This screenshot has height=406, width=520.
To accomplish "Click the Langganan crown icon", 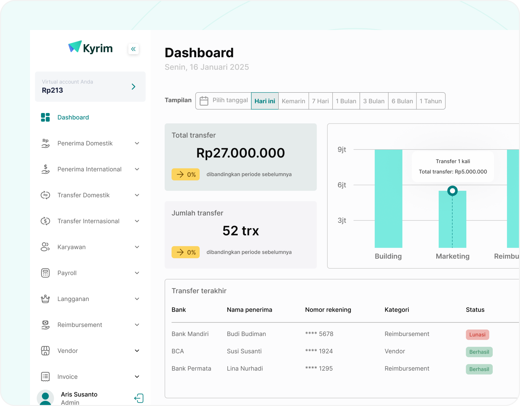I will (x=45, y=299).
